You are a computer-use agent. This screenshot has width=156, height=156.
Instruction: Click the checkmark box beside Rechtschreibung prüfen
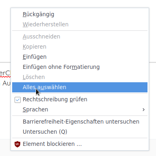click(17, 100)
